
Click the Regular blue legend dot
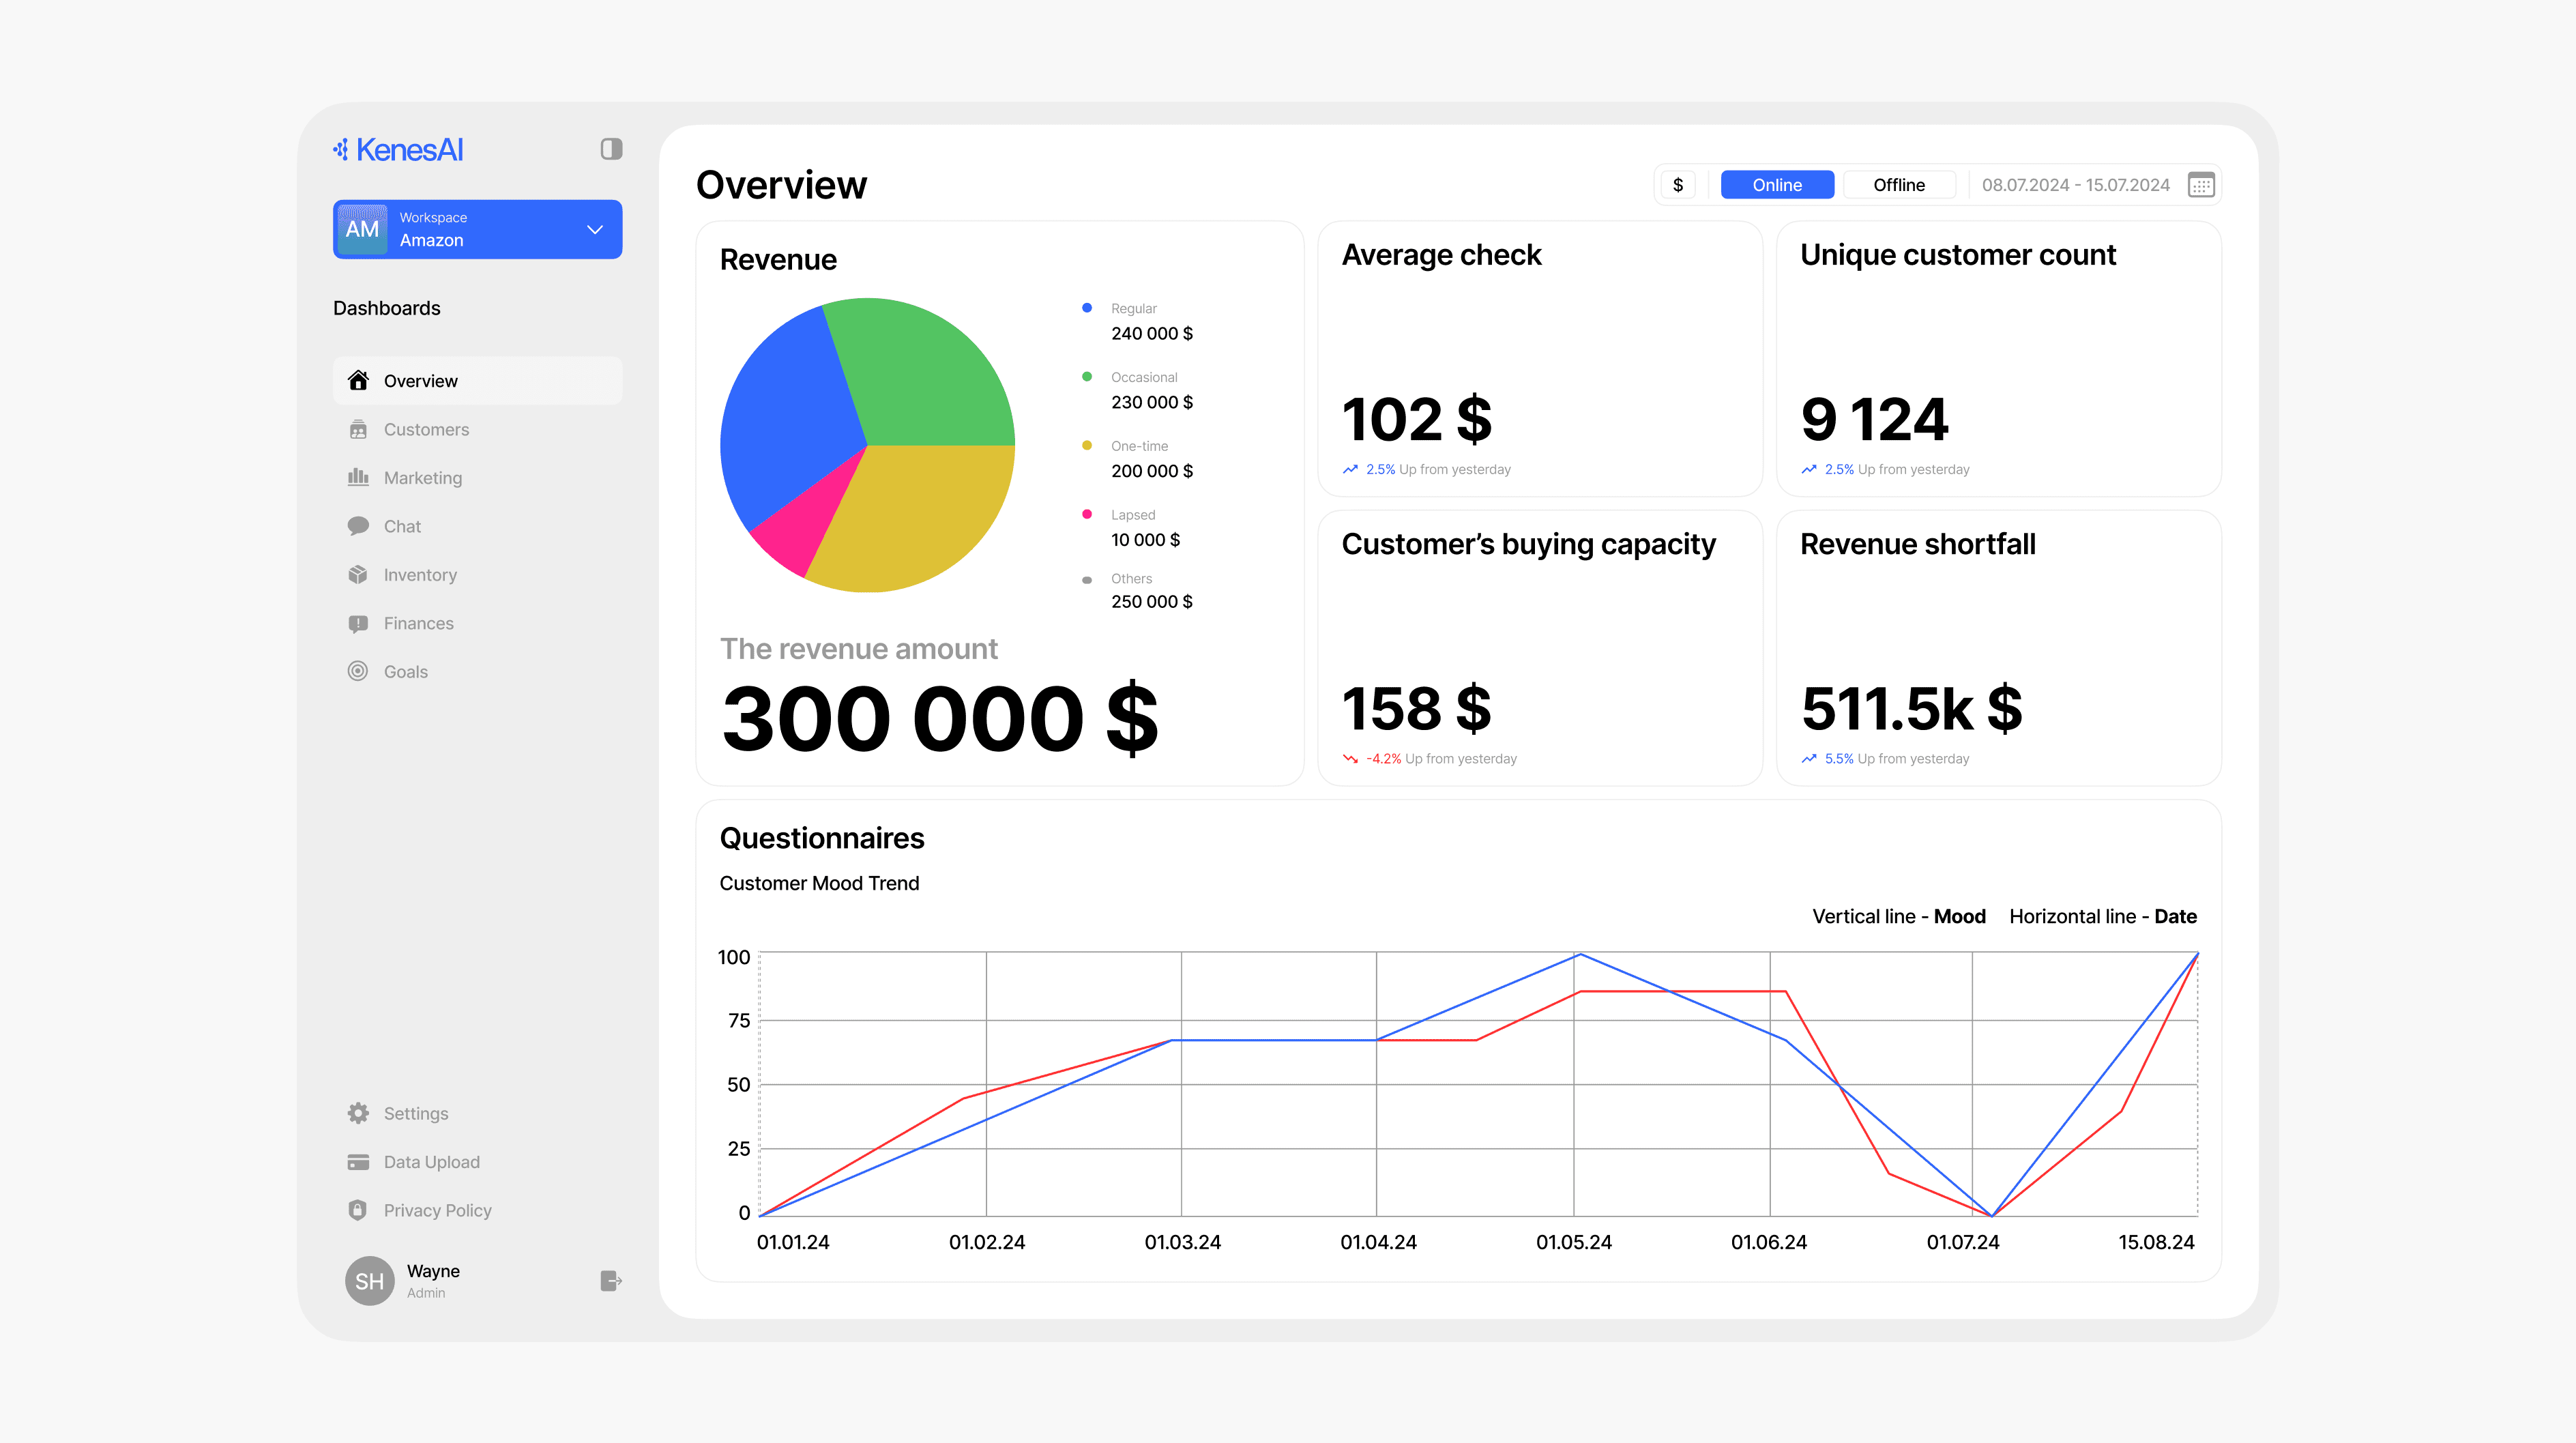[1087, 308]
